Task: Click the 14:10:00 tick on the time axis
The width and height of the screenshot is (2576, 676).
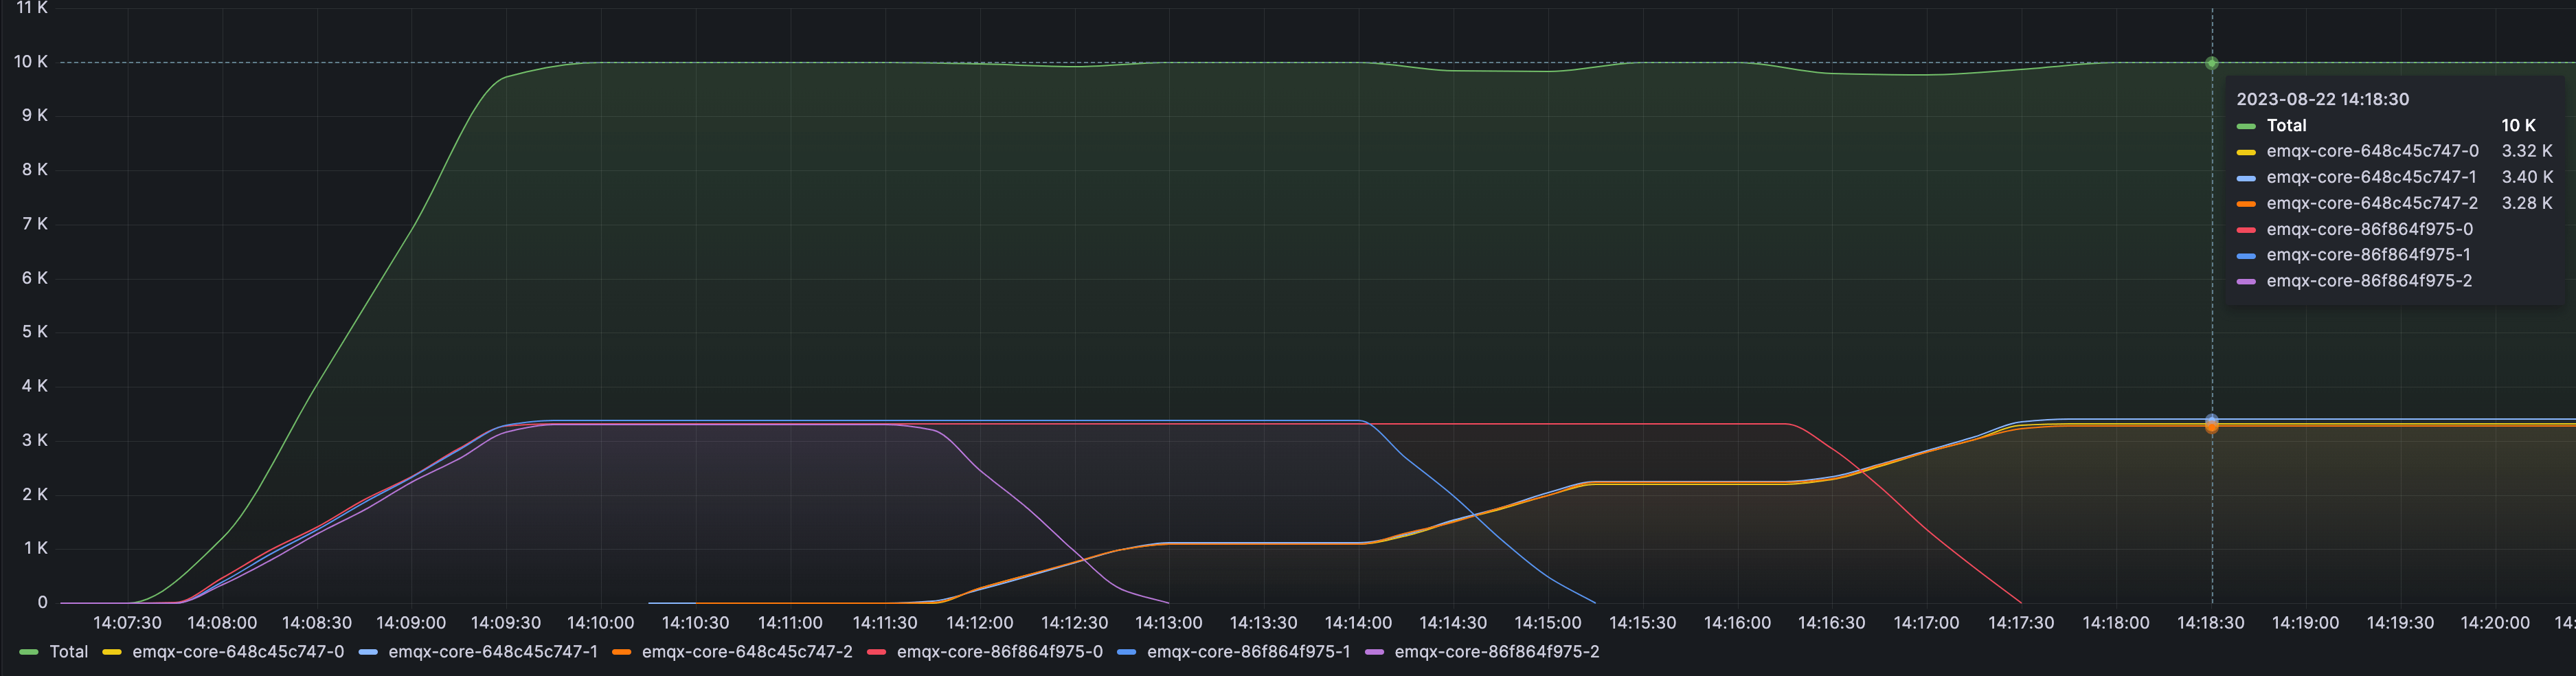Action: [600, 622]
